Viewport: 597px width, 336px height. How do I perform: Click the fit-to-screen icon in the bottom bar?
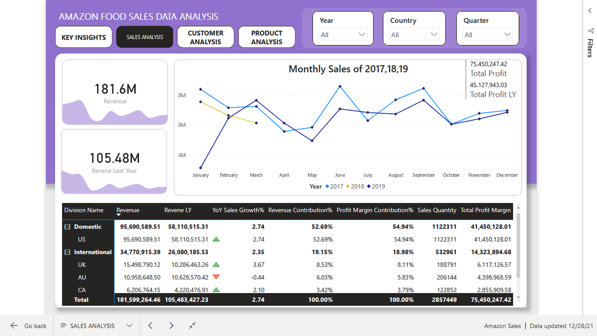tap(192, 325)
